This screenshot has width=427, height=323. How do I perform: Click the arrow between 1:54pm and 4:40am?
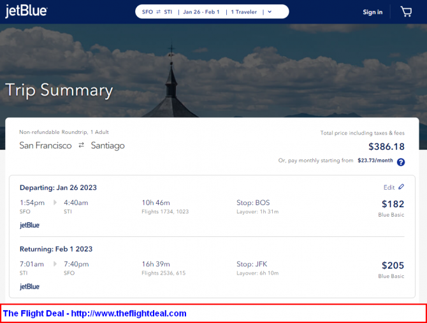[x=55, y=203]
